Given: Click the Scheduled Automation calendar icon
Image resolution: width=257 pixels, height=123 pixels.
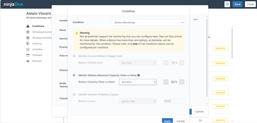Looking at the screenshot, I should click(28, 32).
